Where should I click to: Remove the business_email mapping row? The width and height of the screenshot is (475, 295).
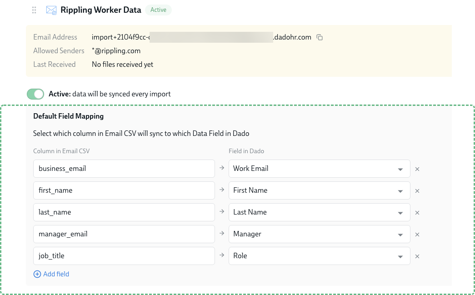417,169
